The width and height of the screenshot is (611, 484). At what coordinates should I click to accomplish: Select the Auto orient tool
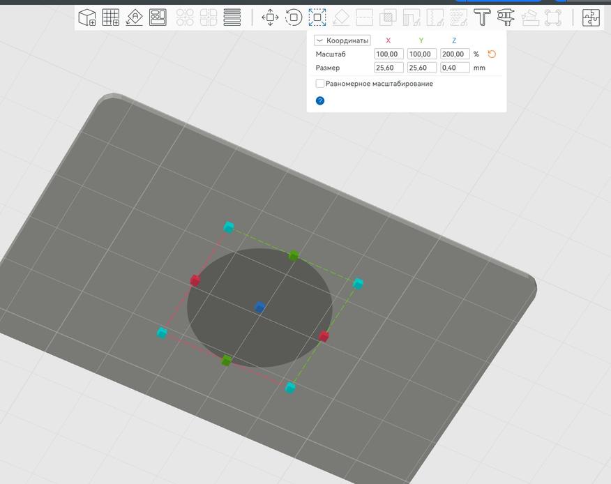pyautogui.click(x=134, y=17)
